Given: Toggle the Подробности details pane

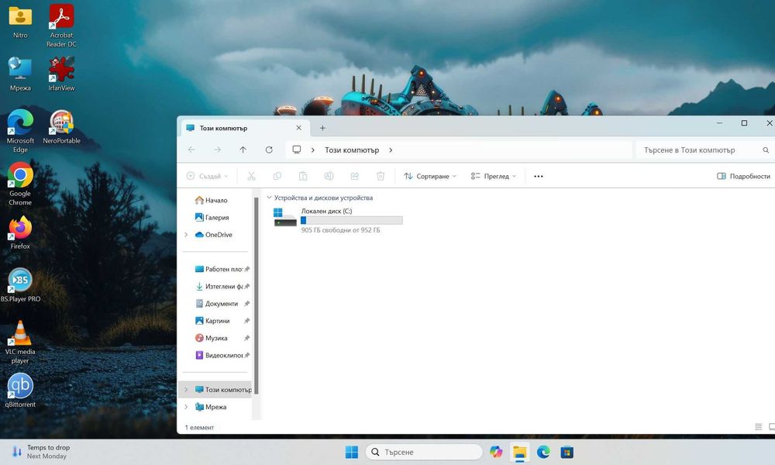Looking at the screenshot, I should coord(743,176).
